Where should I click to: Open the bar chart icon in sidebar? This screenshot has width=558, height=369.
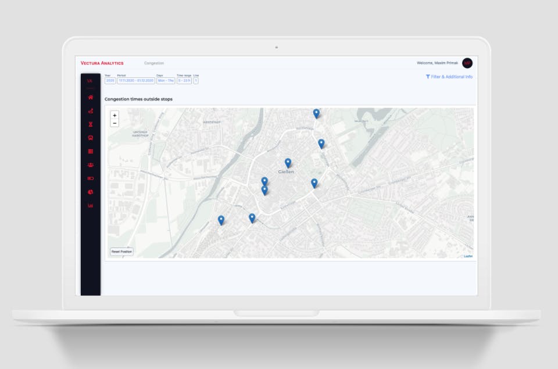[91, 206]
